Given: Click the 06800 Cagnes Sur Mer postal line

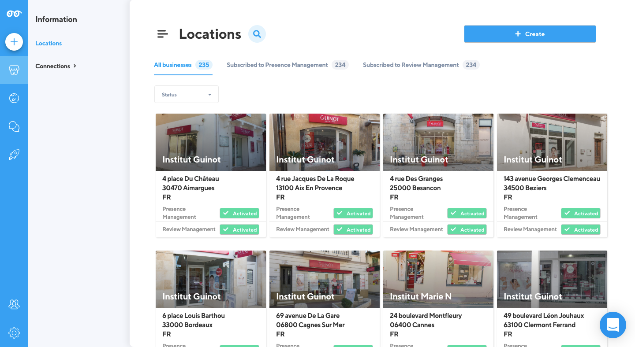Looking at the screenshot, I should pyautogui.click(x=310, y=325).
